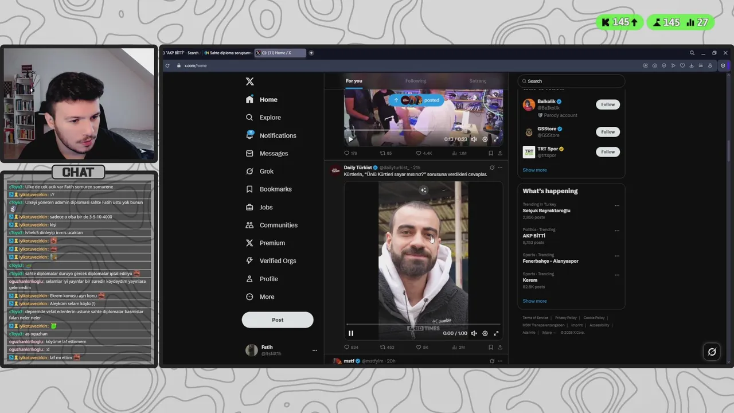This screenshot has width=734, height=413.
Task: Open the Bookmarks sidebar icon
Action: pos(249,189)
